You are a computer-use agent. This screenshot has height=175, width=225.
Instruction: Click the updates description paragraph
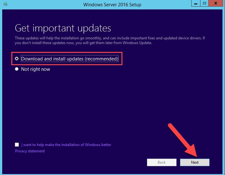pyautogui.click(x=110, y=41)
